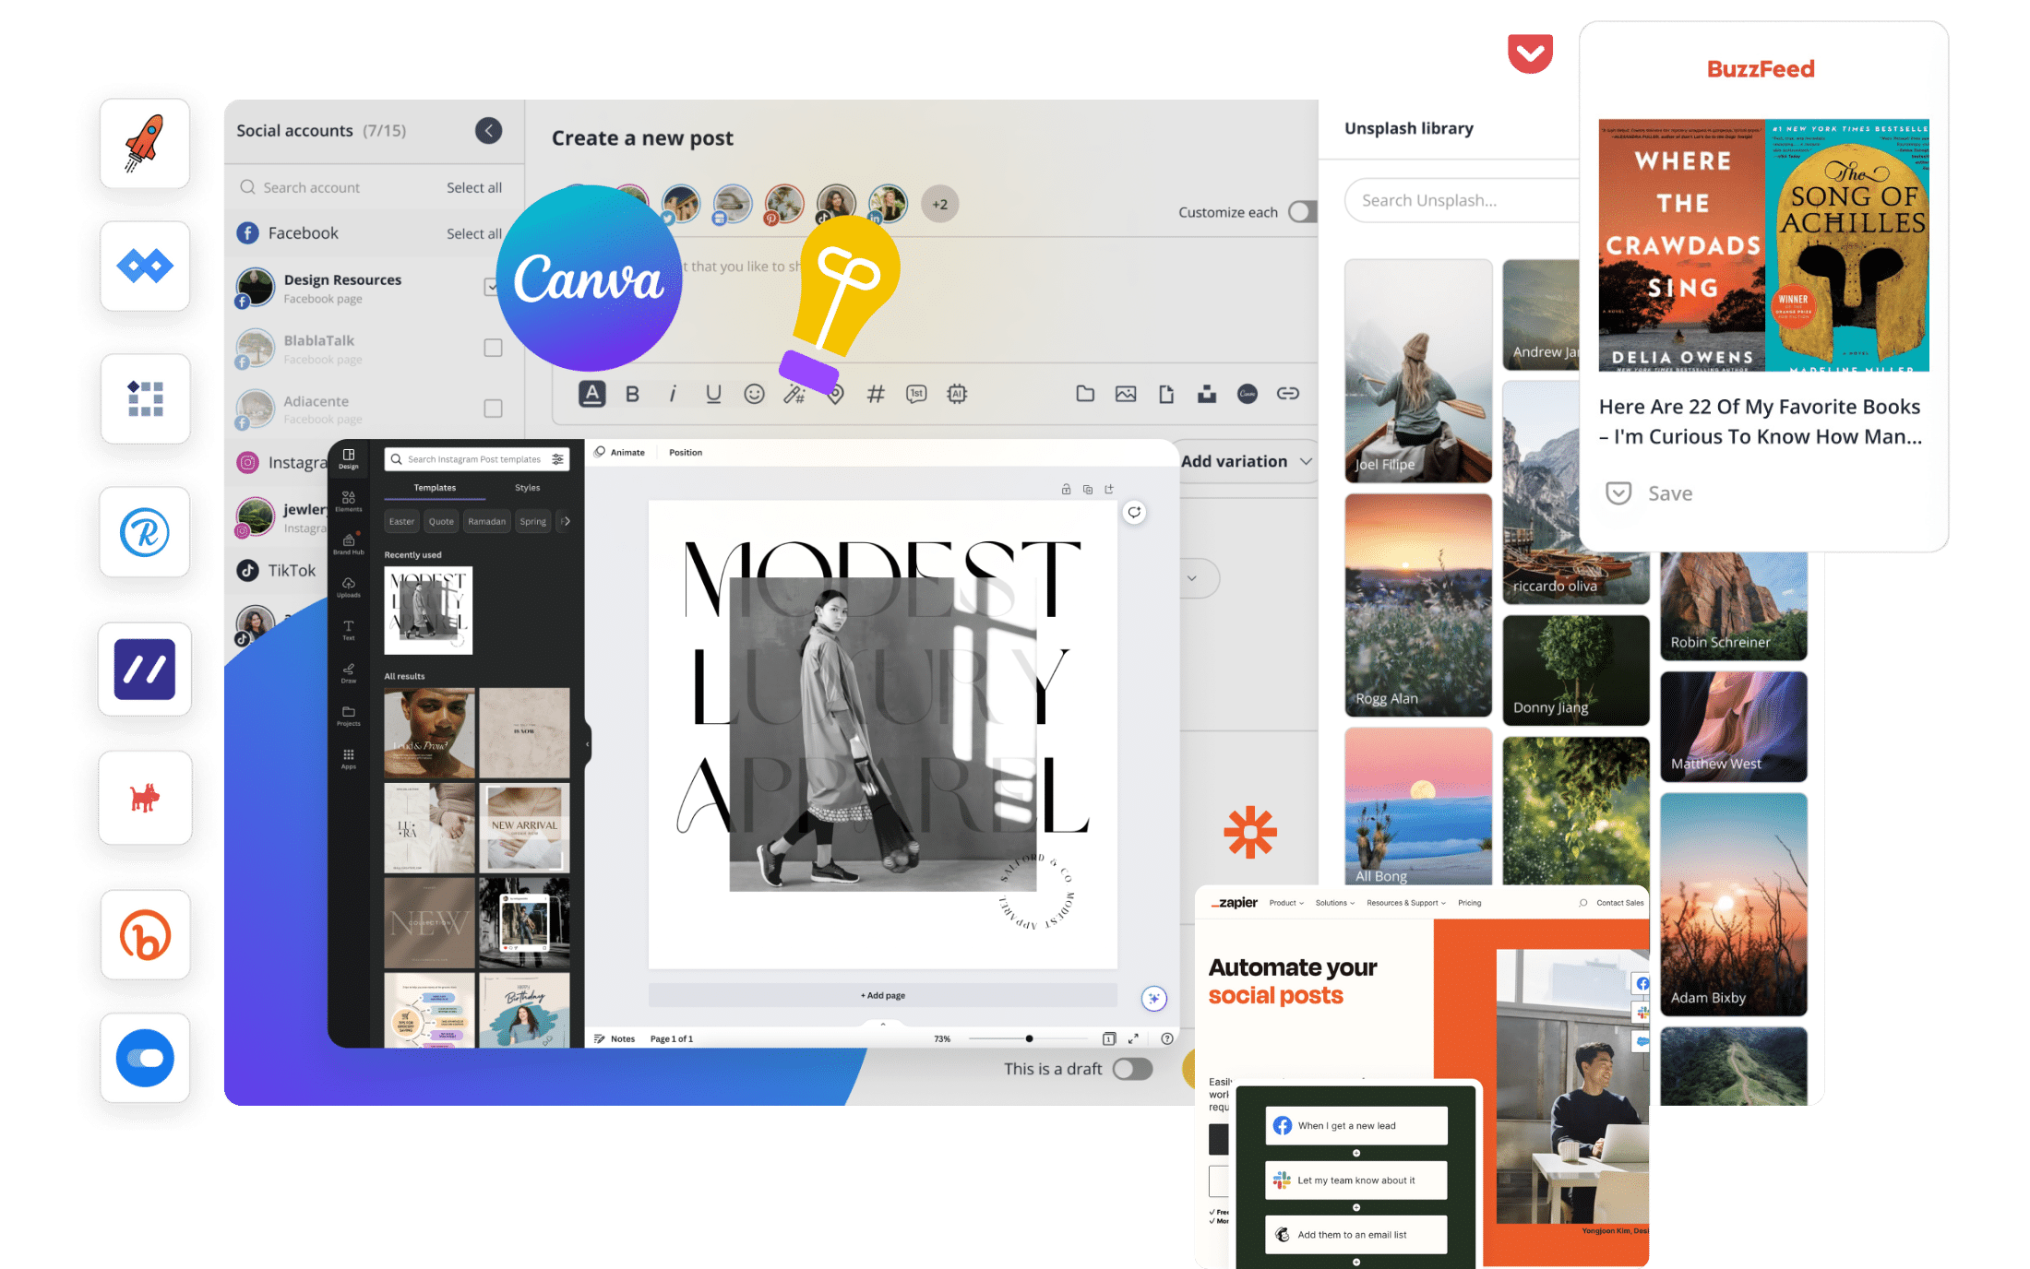Image resolution: width=2030 pixels, height=1269 pixels.
Task: Save the BuzzFeed article to Pocket
Action: [1650, 493]
